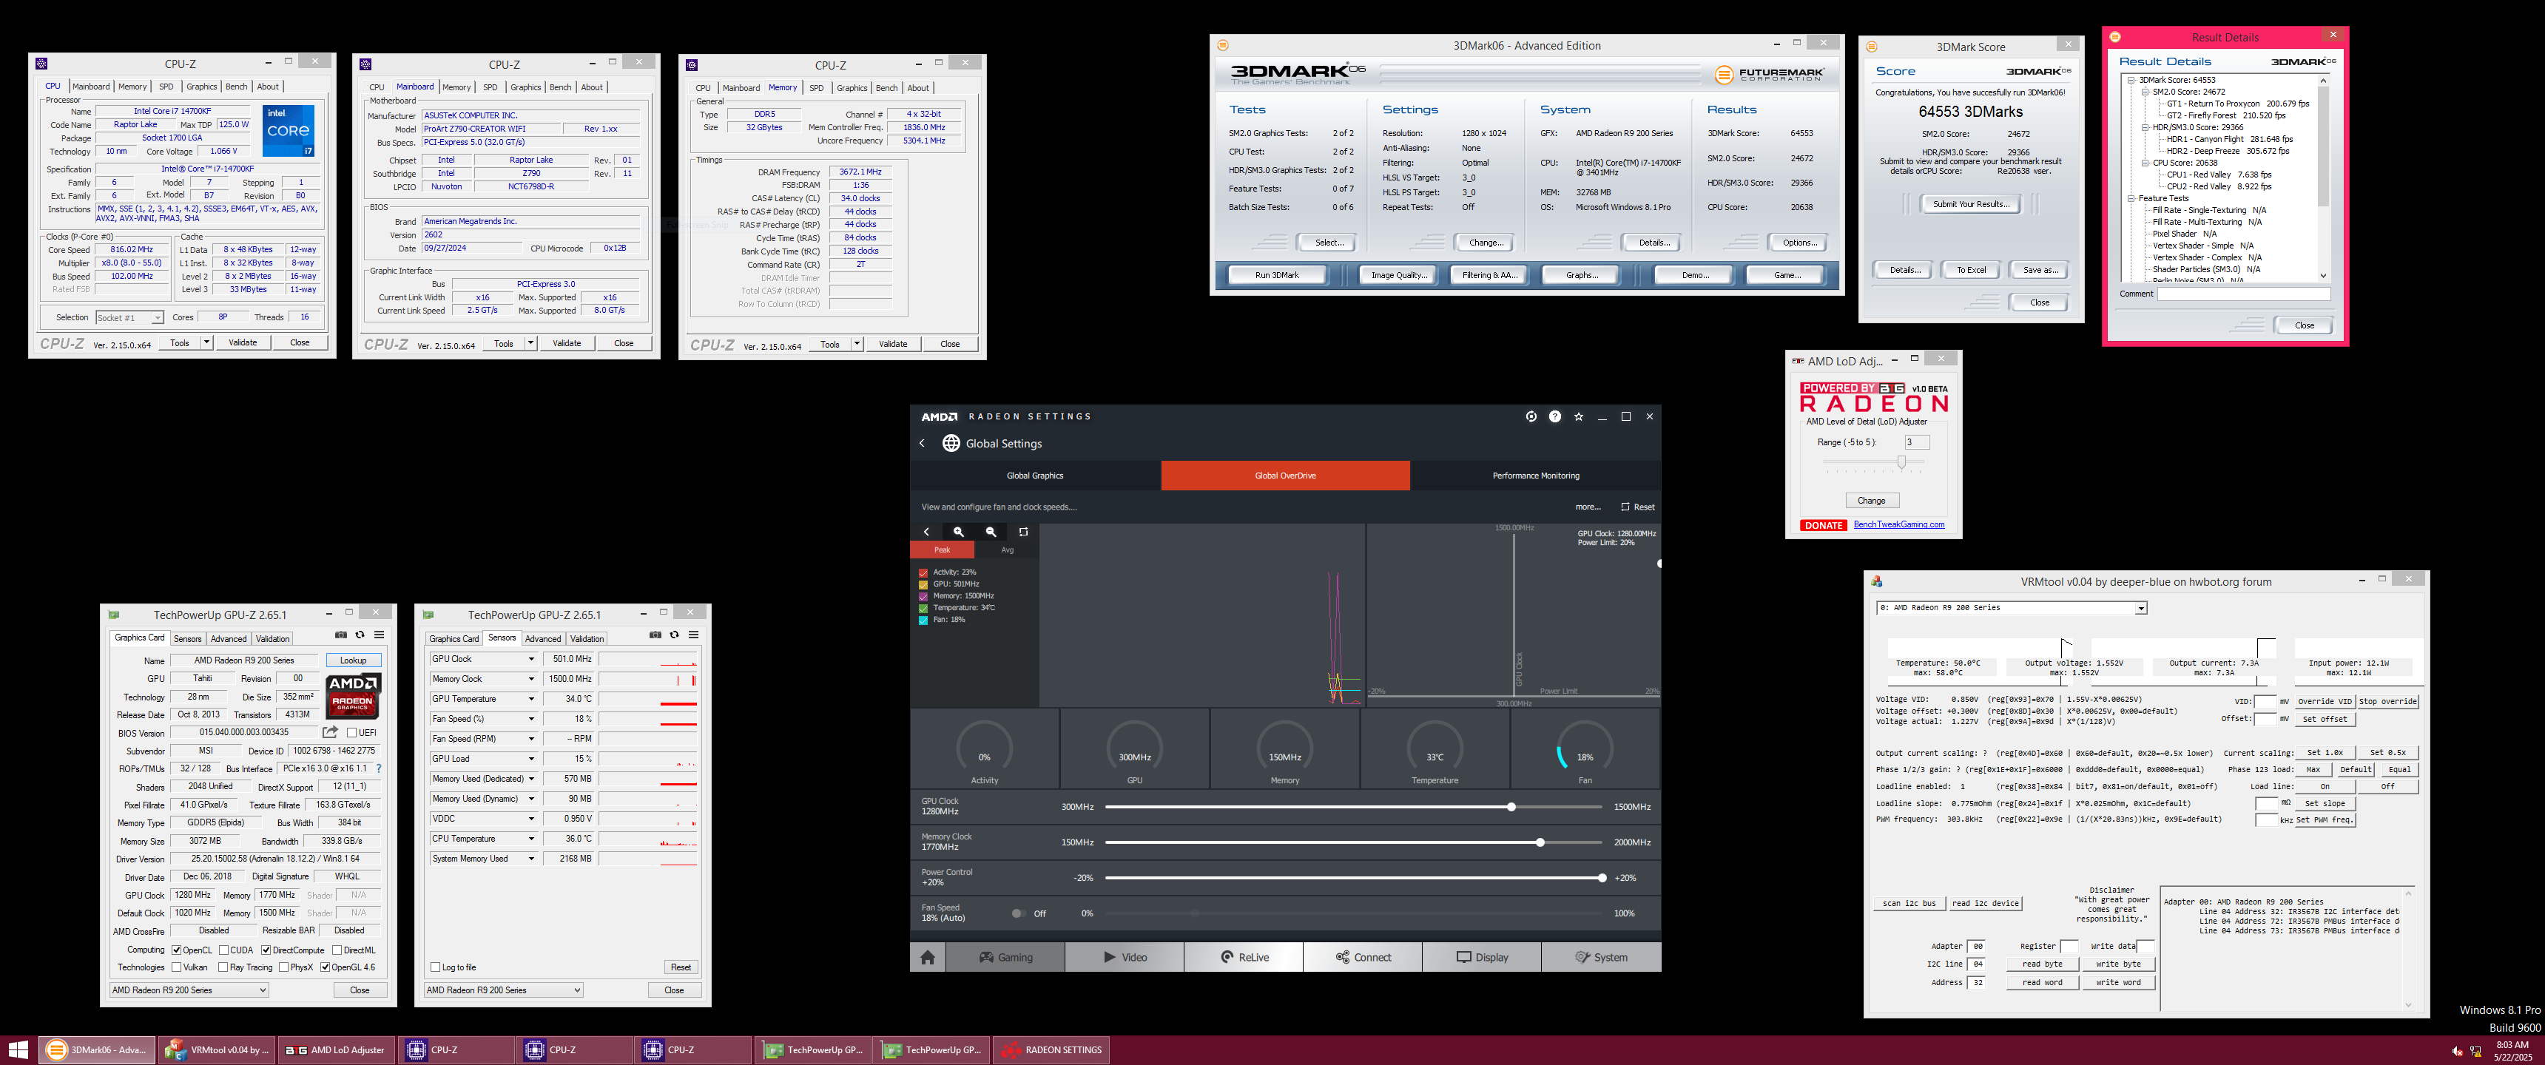Switch to AMD LoD Adjuster taskbar item
The image size is (2545, 1065).
pyautogui.click(x=336, y=1050)
